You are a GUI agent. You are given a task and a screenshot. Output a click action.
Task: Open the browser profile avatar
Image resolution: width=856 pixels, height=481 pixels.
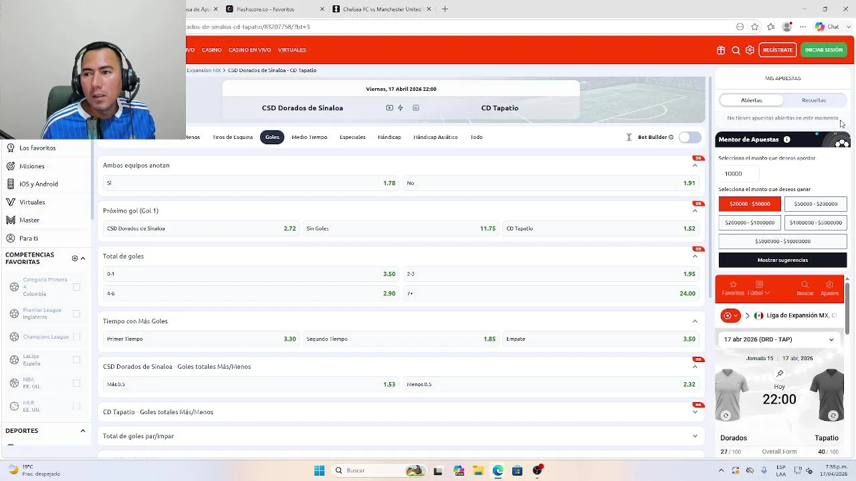[x=787, y=27]
